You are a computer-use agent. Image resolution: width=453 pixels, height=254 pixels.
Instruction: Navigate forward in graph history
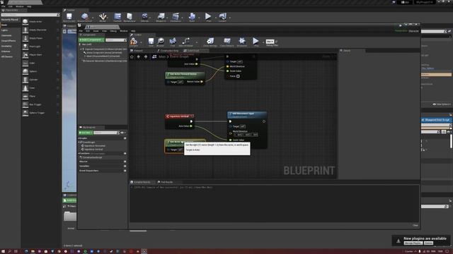coord(146,56)
